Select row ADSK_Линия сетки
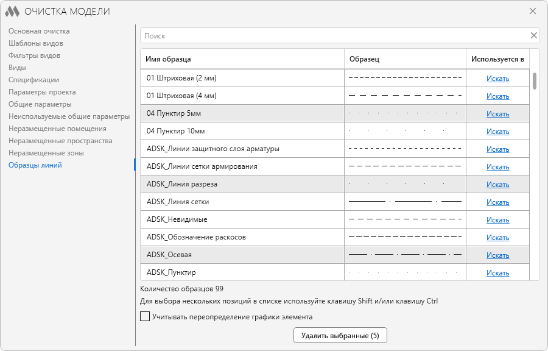The width and height of the screenshot is (548, 351). (x=335, y=202)
